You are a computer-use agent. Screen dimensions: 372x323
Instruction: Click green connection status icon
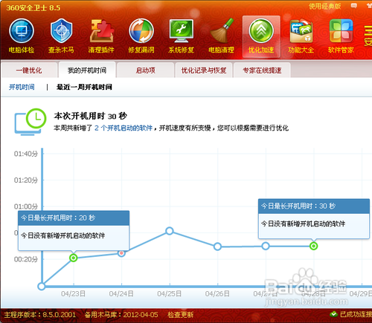point(333,314)
